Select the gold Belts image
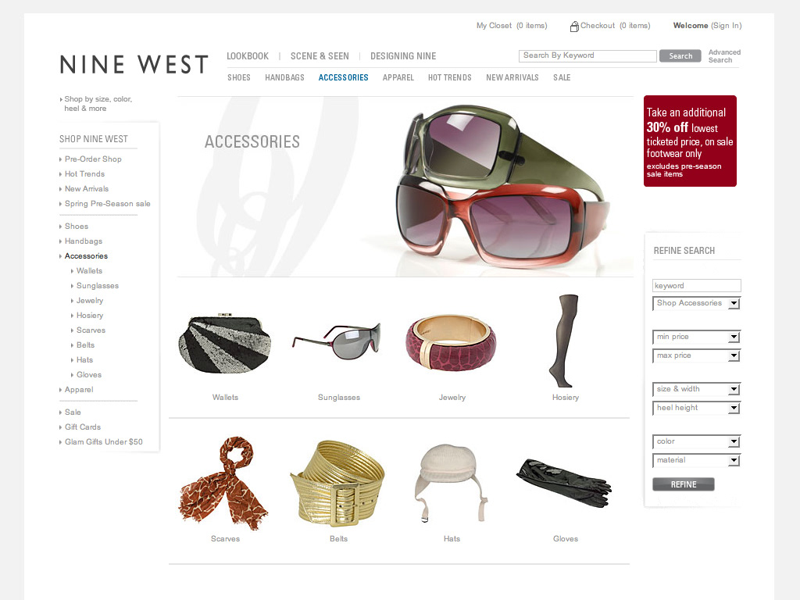The width and height of the screenshot is (800, 600). pos(337,483)
